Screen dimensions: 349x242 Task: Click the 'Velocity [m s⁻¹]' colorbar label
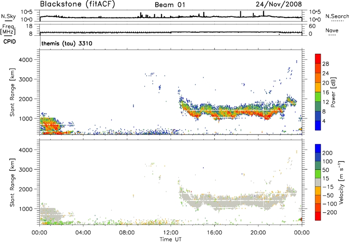click(x=341, y=182)
